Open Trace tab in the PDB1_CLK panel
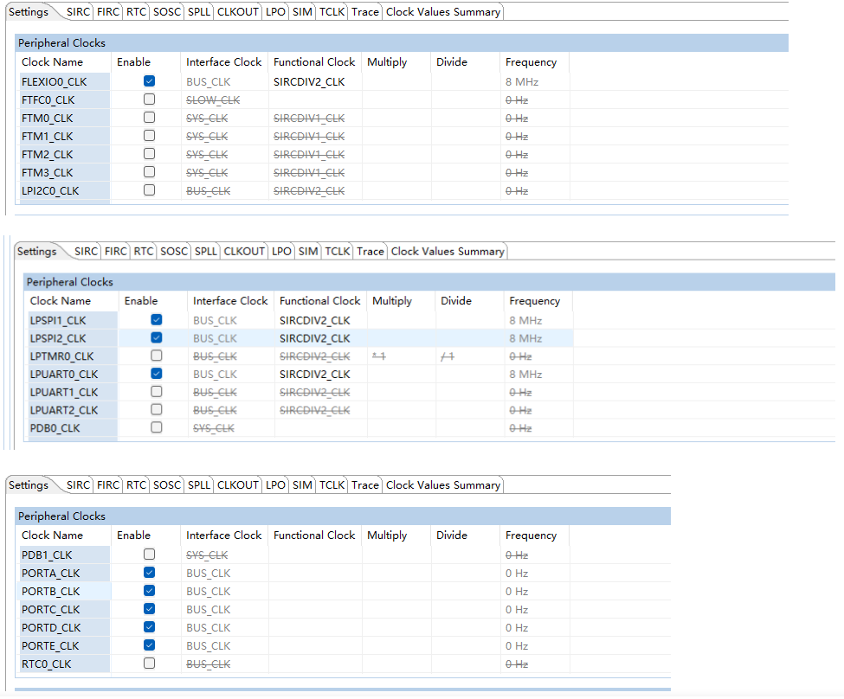 tap(365, 484)
